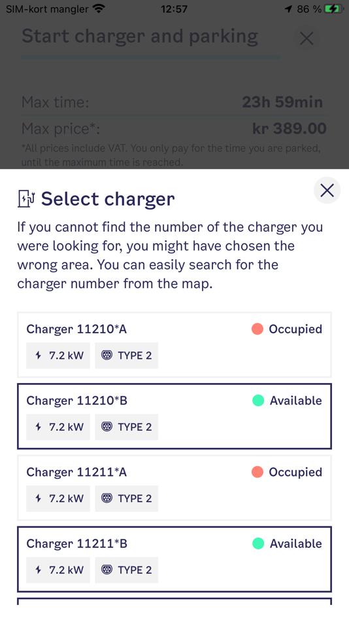Tap Type 2 plug icon on Charger 11211*B
This screenshot has width=349, height=622.
pos(107,569)
